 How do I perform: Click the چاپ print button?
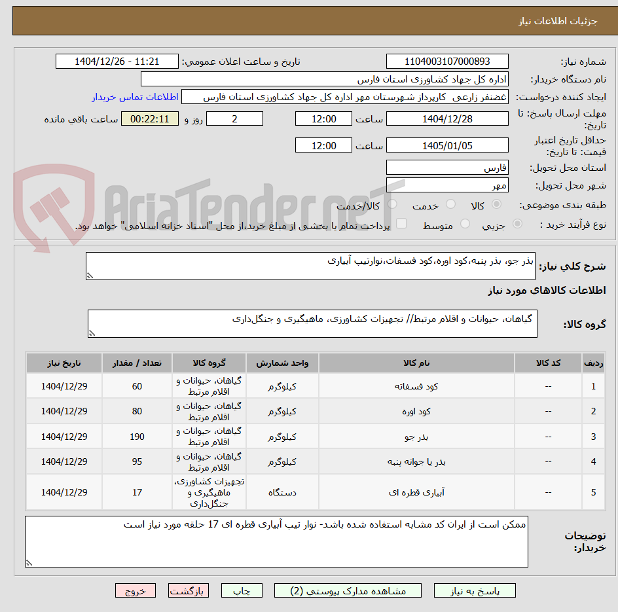click(242, 590)
